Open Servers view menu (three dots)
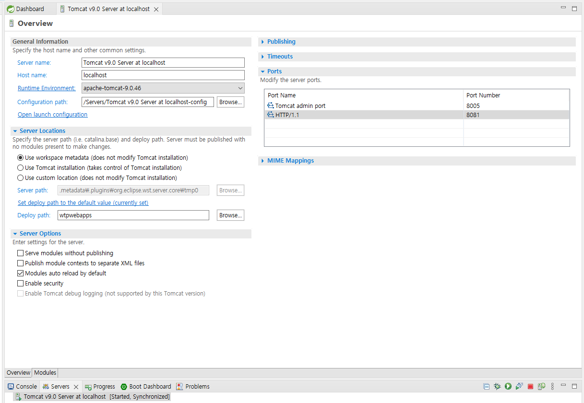584x403 pixels. pyautogui.click(x=552, y=386)
